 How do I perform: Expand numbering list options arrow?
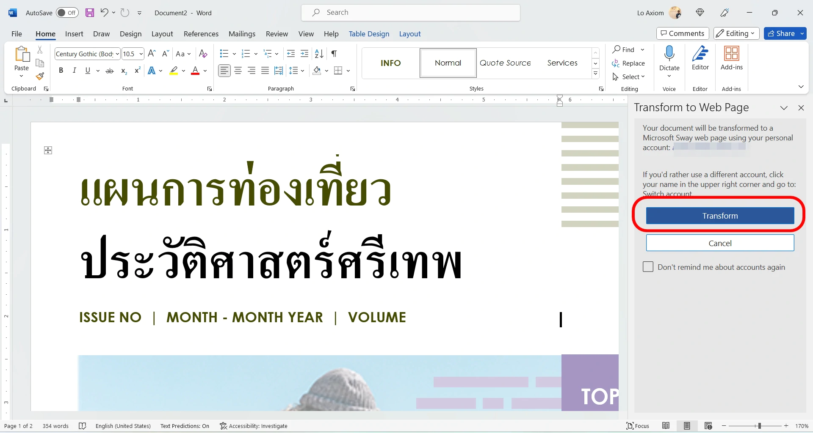tap(256, 54)
